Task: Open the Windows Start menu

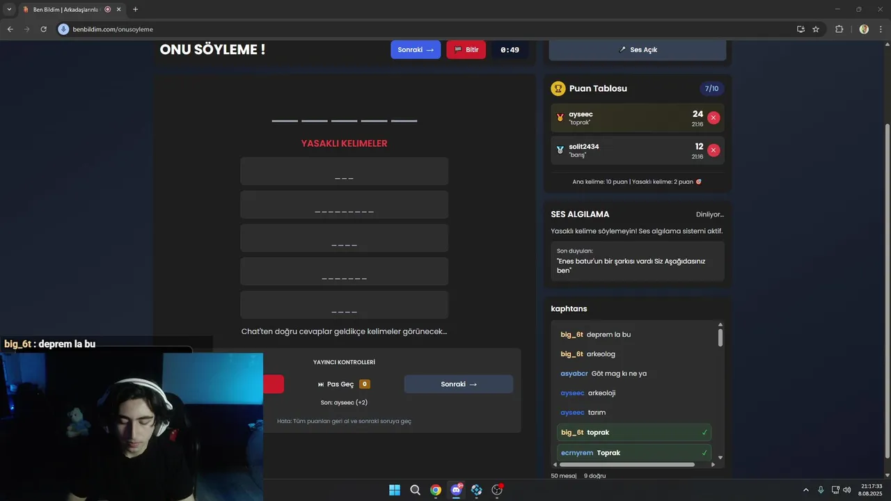Action: pos(395,490)
